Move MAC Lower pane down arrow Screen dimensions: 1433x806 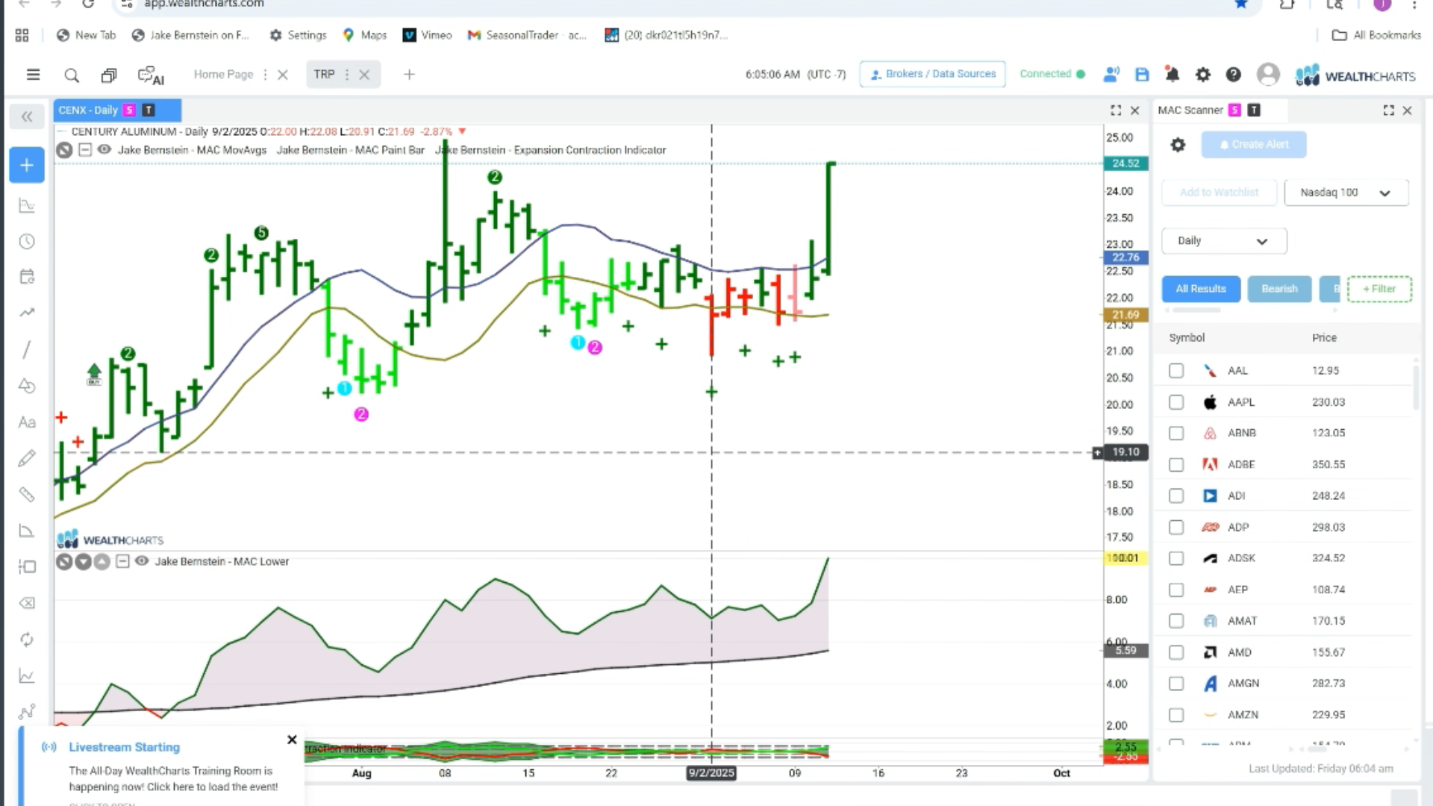tap(83, 562)
